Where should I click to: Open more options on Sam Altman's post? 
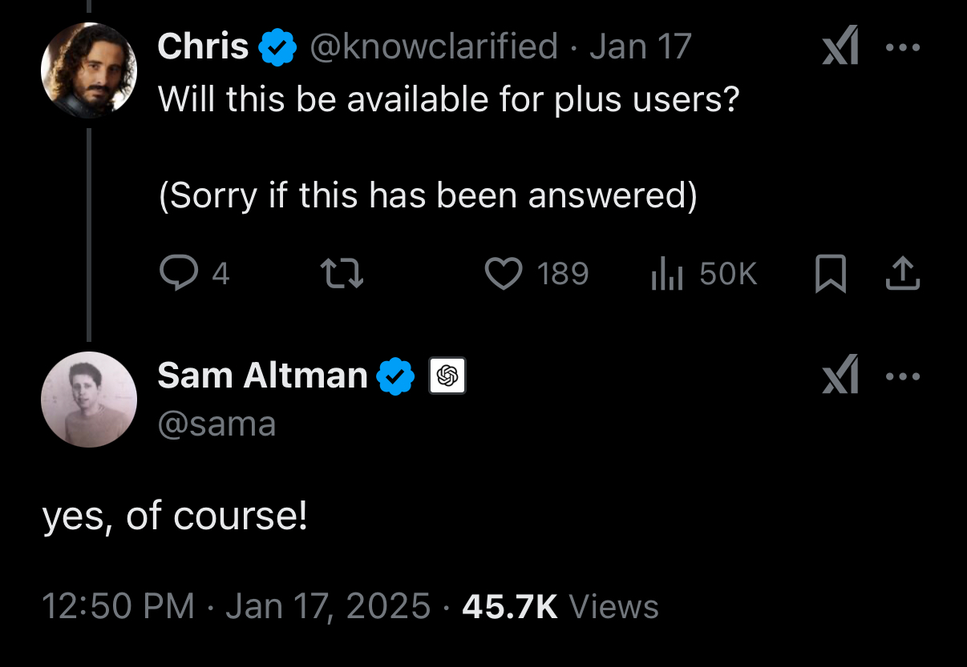904,376
